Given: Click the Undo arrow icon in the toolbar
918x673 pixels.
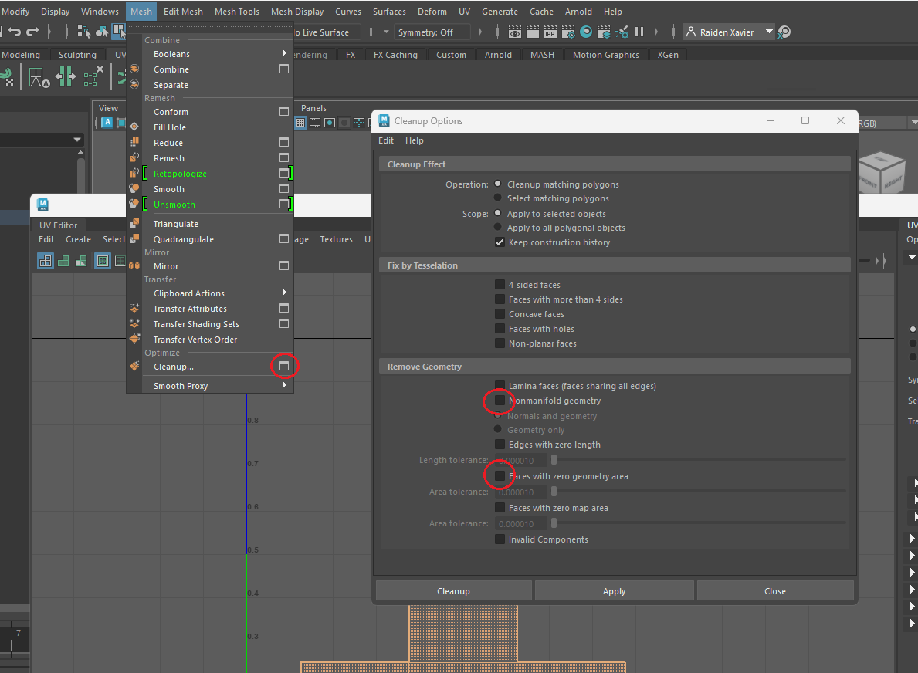Looking at the screenshot, I should tap(15, 32).
